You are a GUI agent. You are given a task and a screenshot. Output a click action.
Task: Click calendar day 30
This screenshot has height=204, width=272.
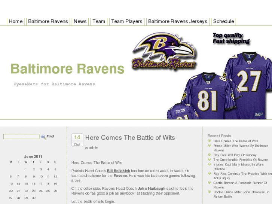[x=34, y=198]
